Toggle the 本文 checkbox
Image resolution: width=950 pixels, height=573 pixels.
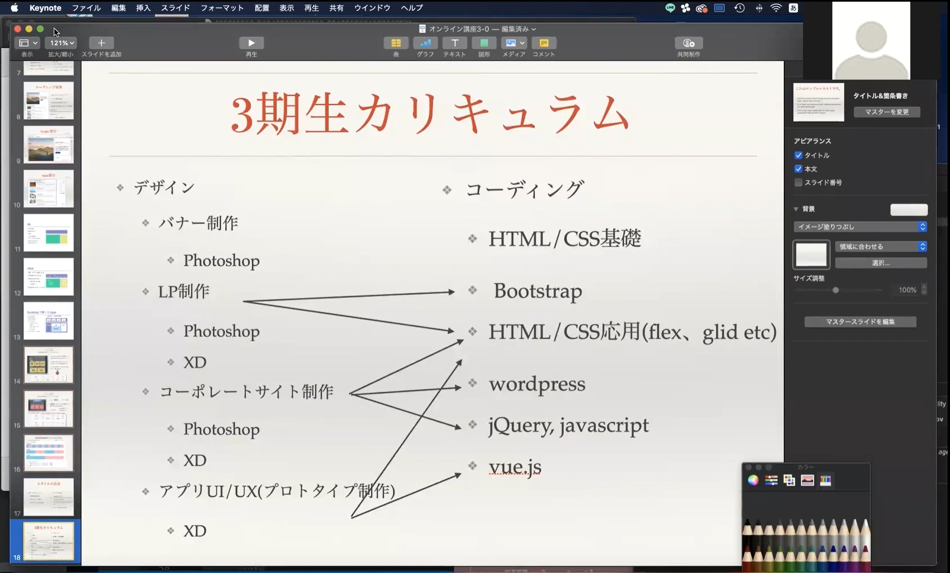tap(798, 169)
